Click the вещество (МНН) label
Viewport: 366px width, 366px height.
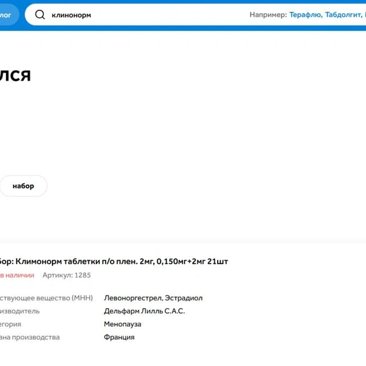[46, 298]
